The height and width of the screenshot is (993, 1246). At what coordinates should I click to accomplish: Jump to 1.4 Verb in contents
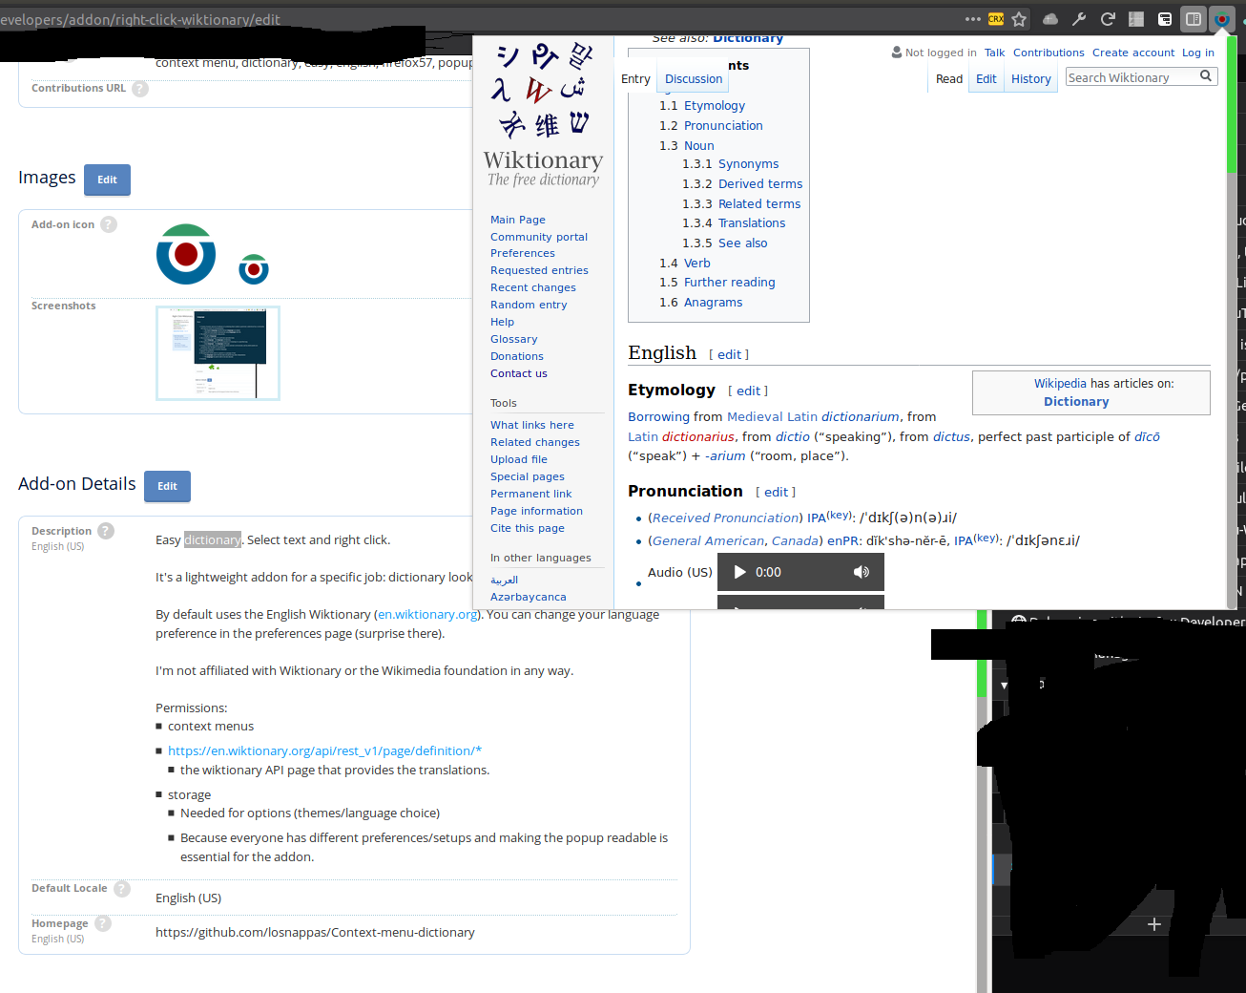coord(685,264)
